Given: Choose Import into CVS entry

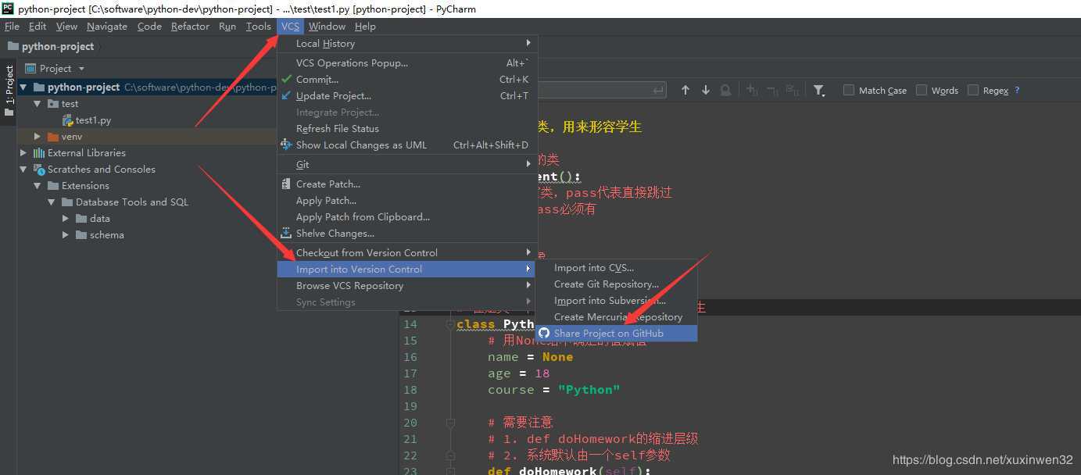Looking at the screenshot, I should (616, 268).
